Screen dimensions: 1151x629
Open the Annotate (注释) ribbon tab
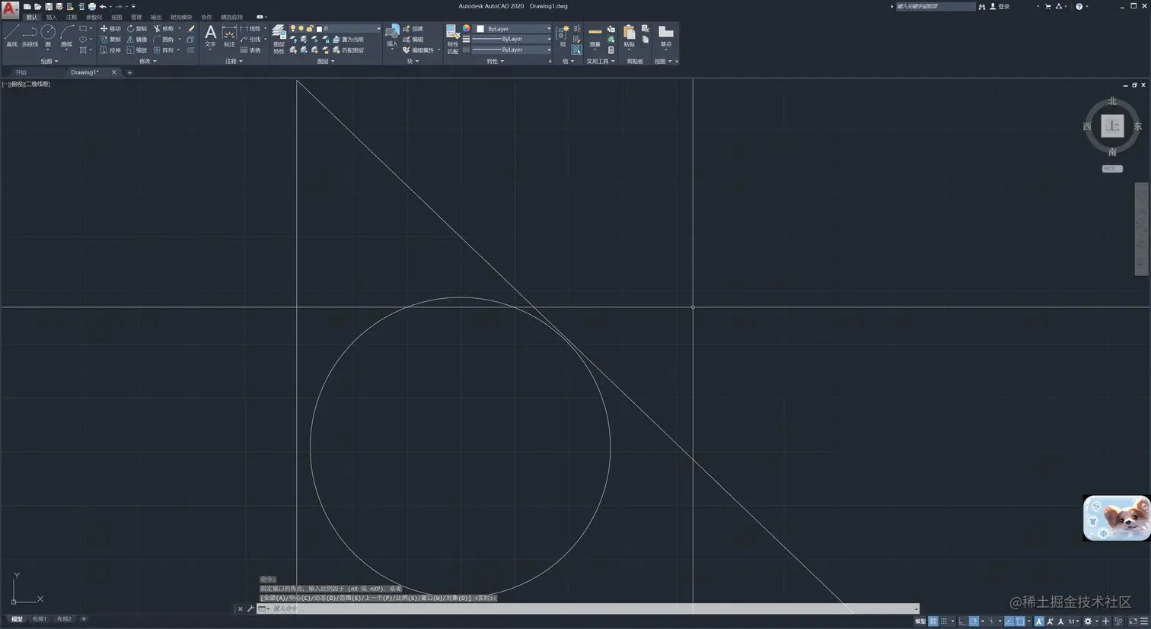coord(72,17)
